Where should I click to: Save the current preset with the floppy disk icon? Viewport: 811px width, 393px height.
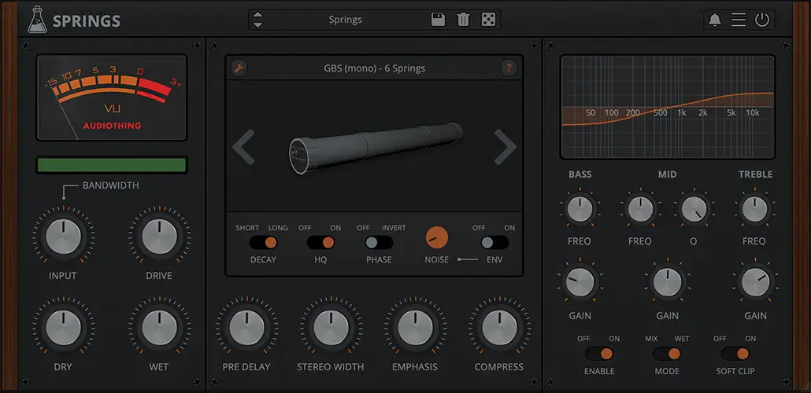click(x=438, y=20)
